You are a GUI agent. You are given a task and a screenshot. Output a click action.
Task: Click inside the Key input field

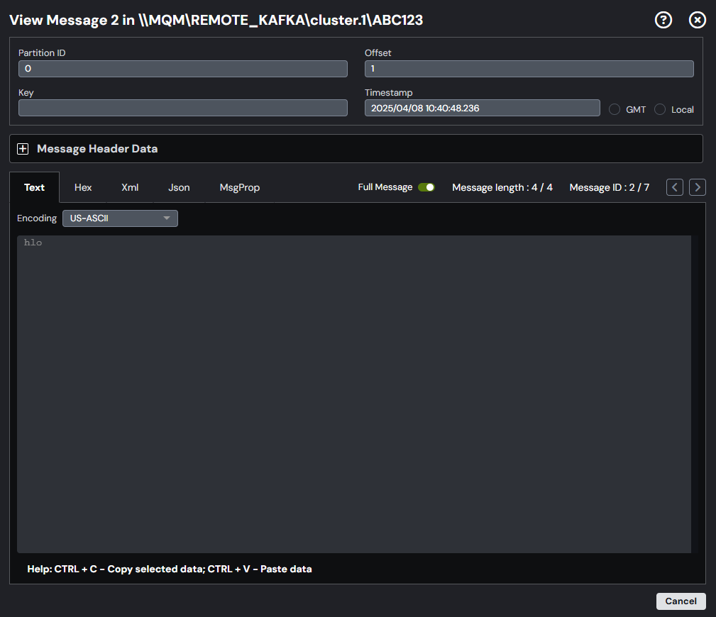(182, 108)
